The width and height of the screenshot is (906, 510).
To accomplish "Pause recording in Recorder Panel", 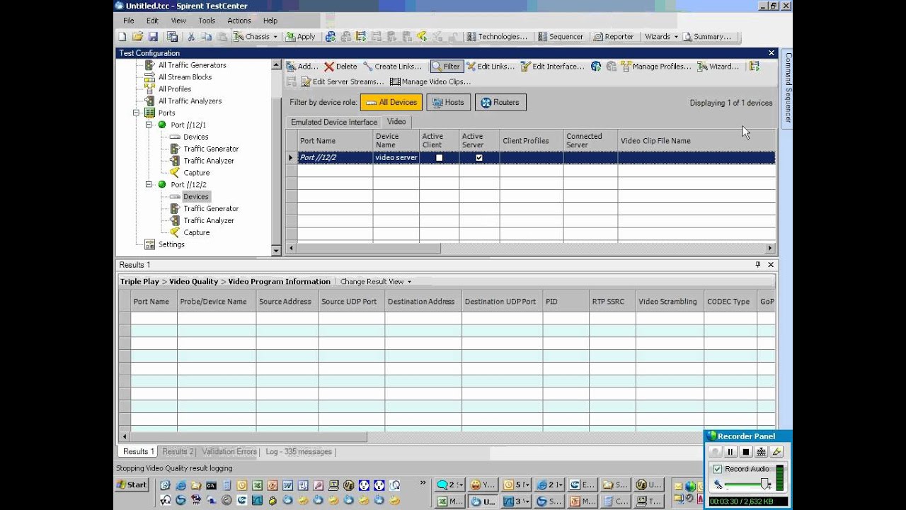I will [x=730, y=452].
